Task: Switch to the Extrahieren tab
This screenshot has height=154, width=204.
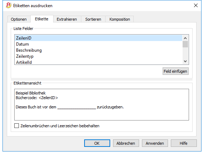Action: pyautogui.click(x=67, y=19)
